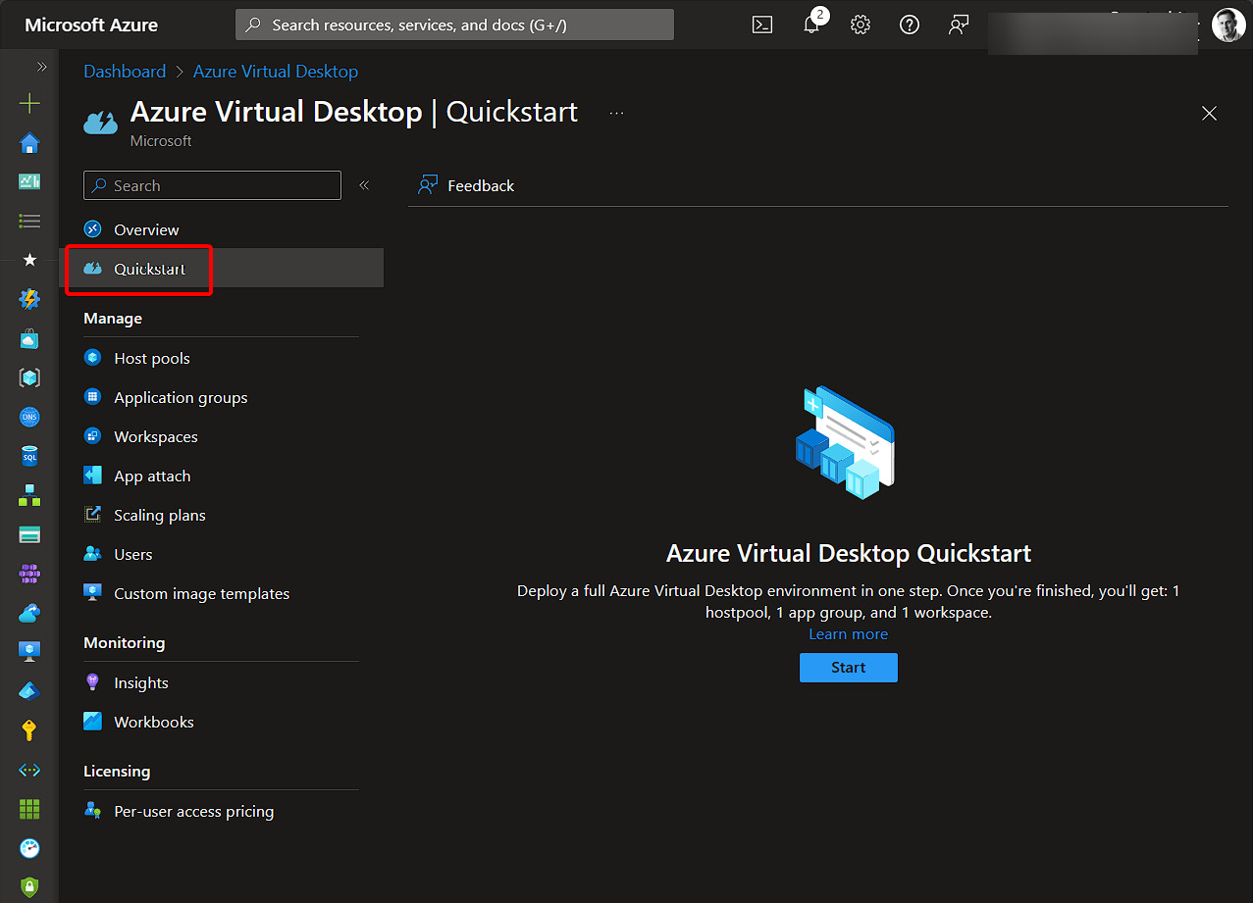Open Cloud Shell from the top bar
Image resolution: width=1253 pixels, height=903 pixels.
pyautogui.click(x=762, y=25)
